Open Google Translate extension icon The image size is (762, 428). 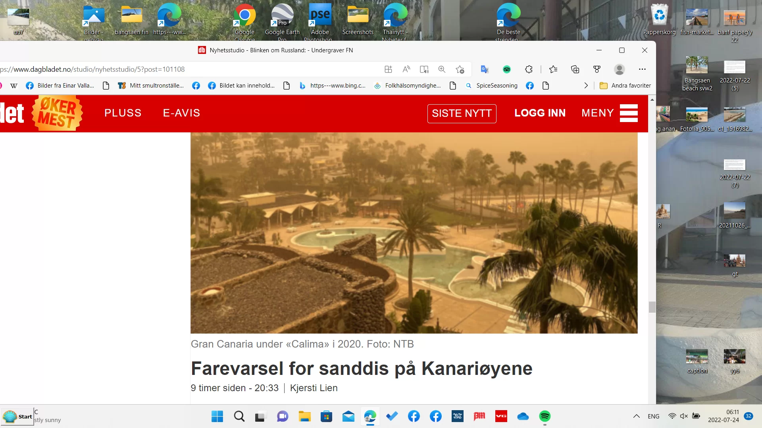click(x=485, y=69)
